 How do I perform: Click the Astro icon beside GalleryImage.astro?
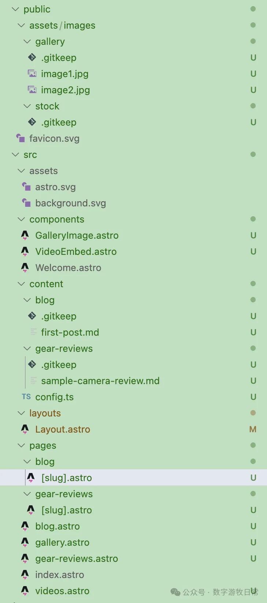click(x=25, y=235)
